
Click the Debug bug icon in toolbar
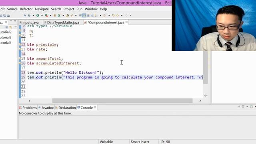click(x=29, y=15)
